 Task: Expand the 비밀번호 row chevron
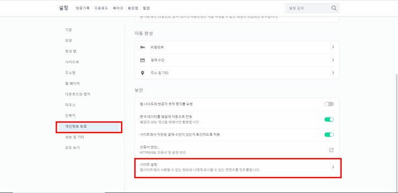[x=333, y=47]
